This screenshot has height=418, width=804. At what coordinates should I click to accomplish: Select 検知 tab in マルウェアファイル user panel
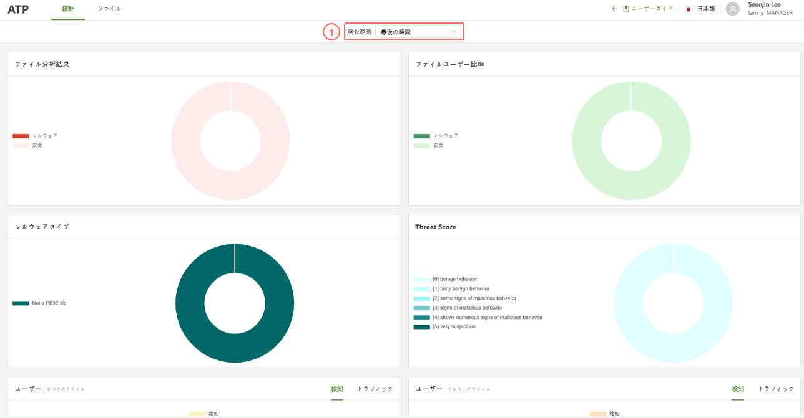pyautogui.click(x=738, y=389)
